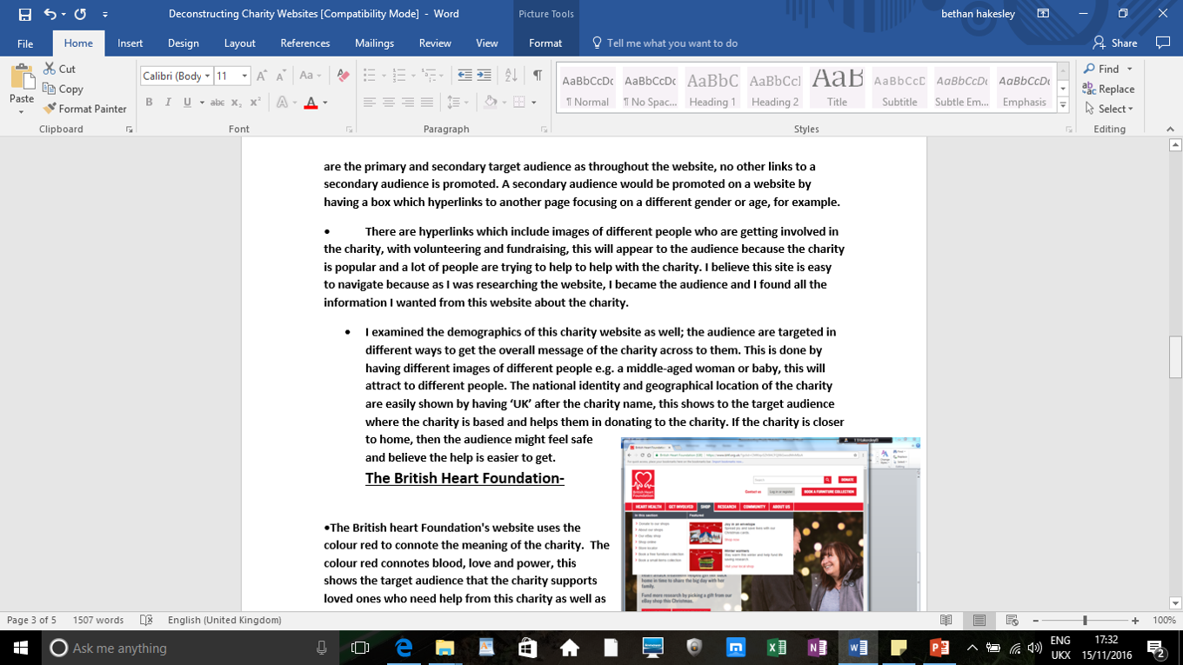Click Replace in the Editing group

click(x=1108, y=89)
